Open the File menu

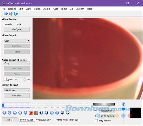(x=3, y=9)
